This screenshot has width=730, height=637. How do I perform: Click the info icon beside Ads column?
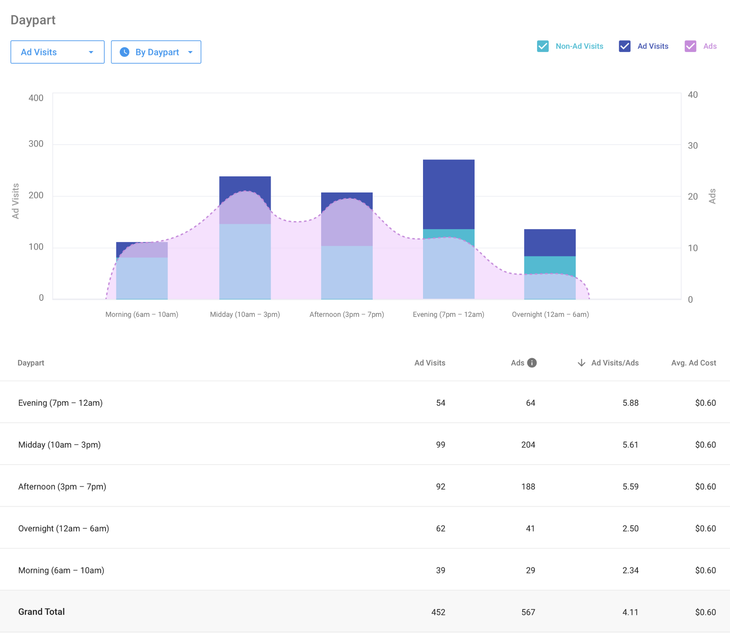532,363
